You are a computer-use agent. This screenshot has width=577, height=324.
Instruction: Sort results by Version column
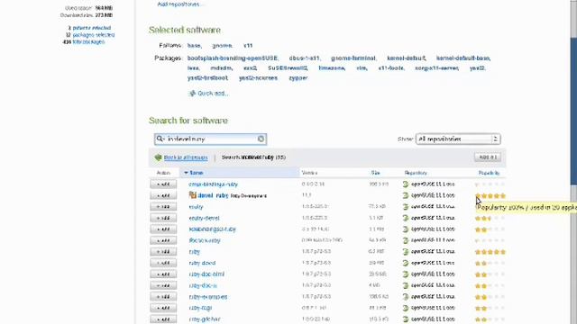pyautogui.click(x=309, y=173)
